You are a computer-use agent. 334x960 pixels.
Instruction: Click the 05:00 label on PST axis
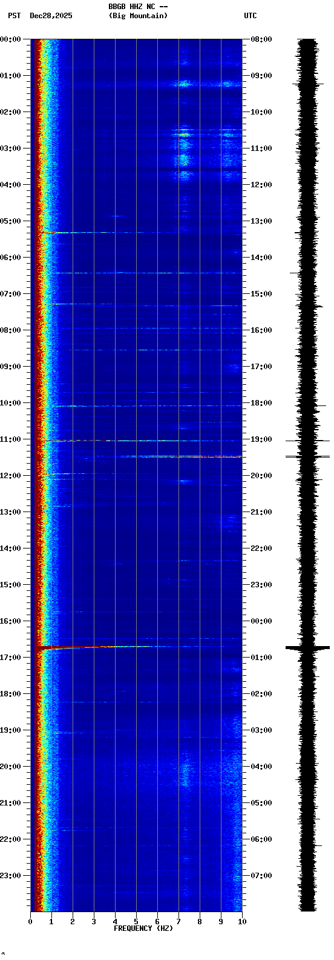10,221
